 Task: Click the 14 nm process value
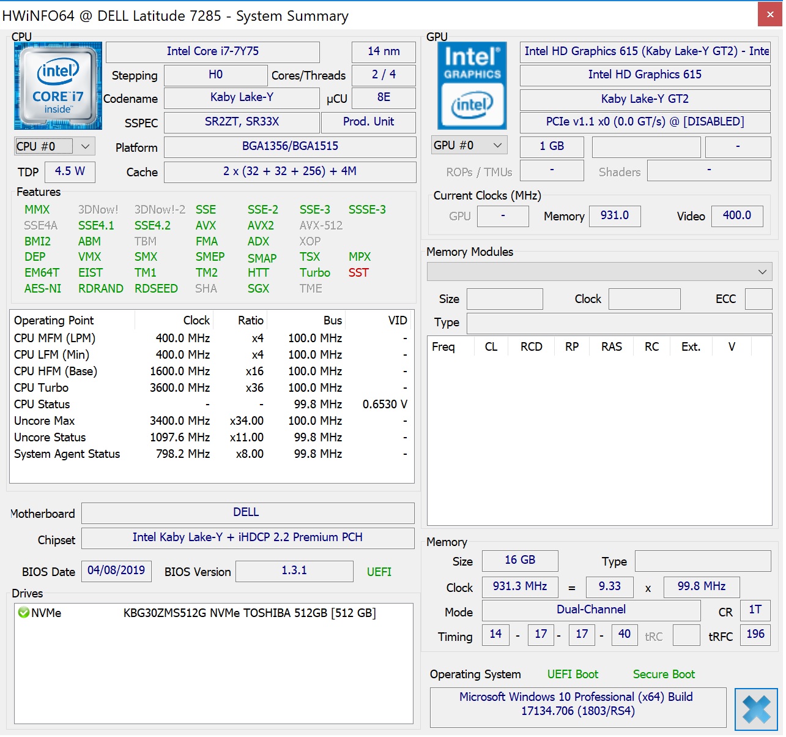pyautogui.click(x=384, y=51)
